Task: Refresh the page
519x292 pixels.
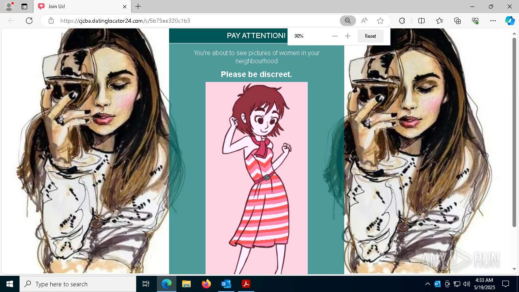Action: click(29, 21)
